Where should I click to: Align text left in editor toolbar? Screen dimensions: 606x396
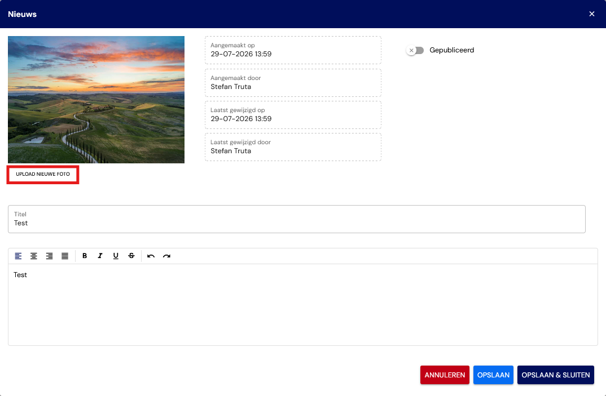[x=18, y=256]
